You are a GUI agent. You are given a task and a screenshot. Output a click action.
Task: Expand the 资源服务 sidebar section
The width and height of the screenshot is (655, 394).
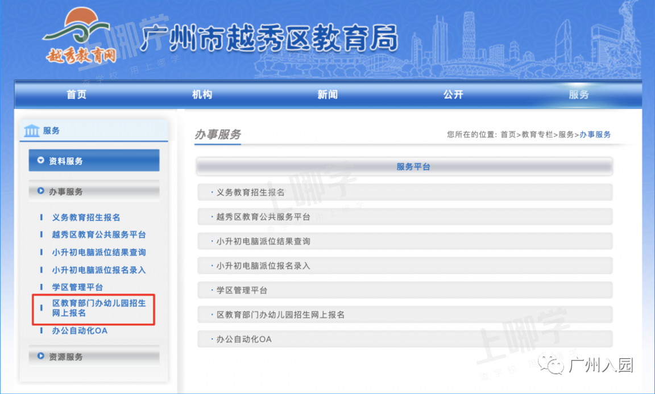click(94, 357)
